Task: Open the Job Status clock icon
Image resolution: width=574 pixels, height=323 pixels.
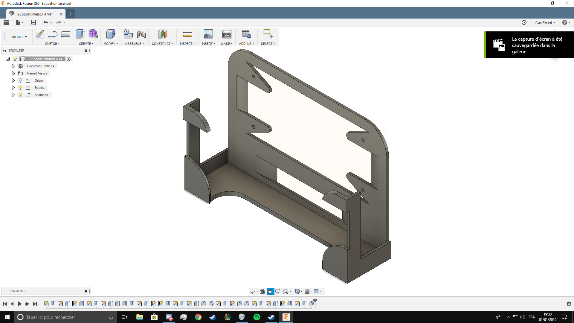Action: coord(524,22)
